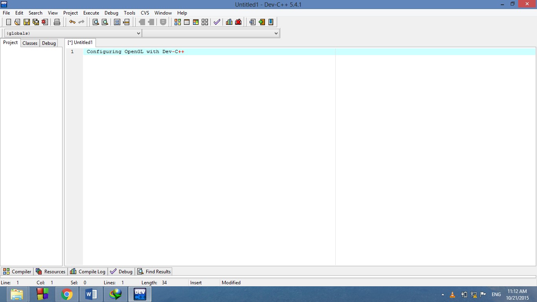537x302 pixels.
Task: Close the file using the toolbar red X icon
Action: (x=44, y=22)
